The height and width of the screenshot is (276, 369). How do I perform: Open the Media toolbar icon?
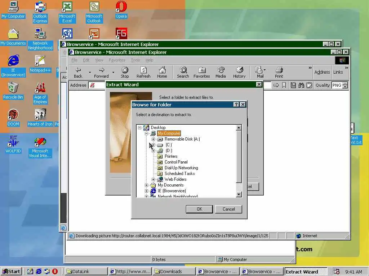pos(221,72)
